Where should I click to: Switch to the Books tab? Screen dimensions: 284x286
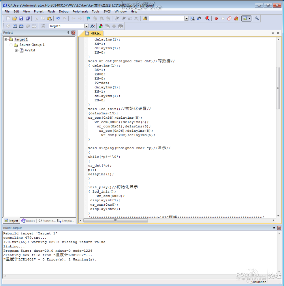[x=28, y=221]
